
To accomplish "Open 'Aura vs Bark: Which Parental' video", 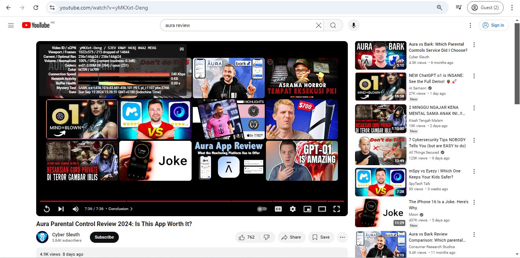I will click(438, 47).
